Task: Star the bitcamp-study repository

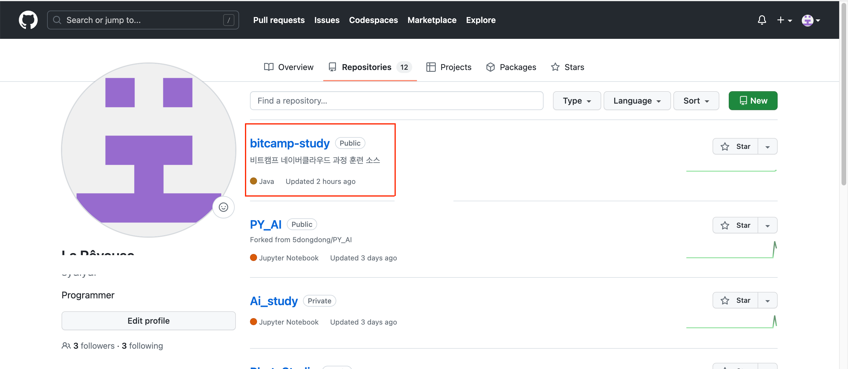Action: [x=736, y=146]
